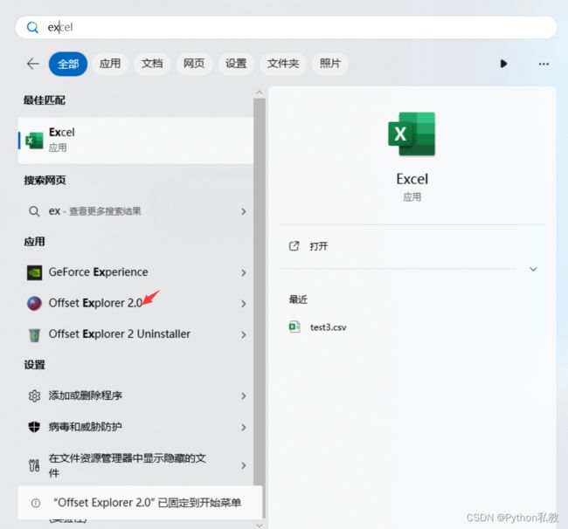Click the GeForce Experience NVIDIA icon

(34, 272)
